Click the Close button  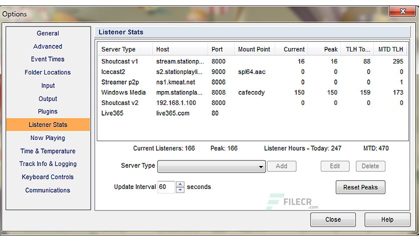(x=333, y=219)
